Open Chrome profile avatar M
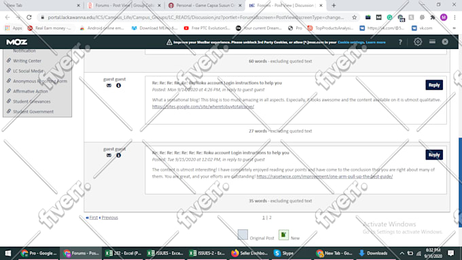This screenshot has width=462, height=260. (444, 18)
